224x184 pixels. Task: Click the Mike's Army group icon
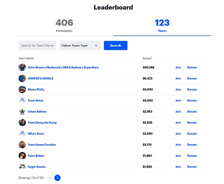coord(22,134)
